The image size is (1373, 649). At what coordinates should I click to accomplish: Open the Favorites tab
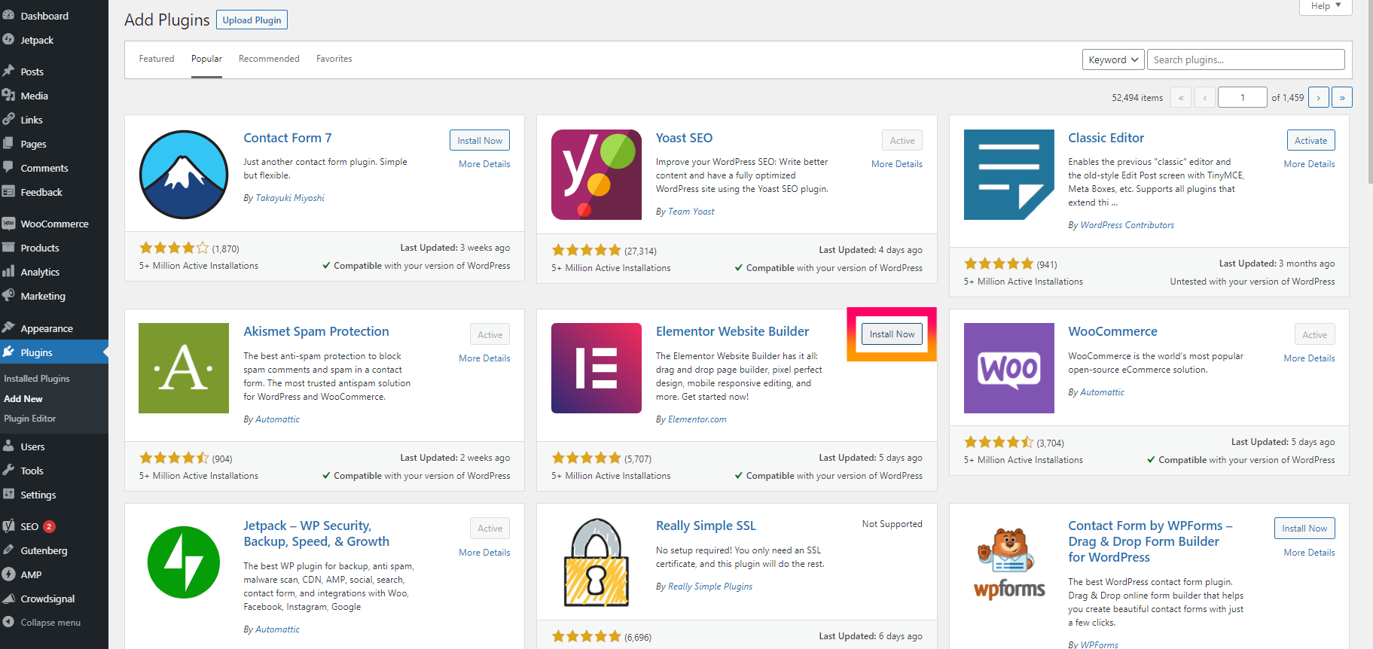click(334, 59)
